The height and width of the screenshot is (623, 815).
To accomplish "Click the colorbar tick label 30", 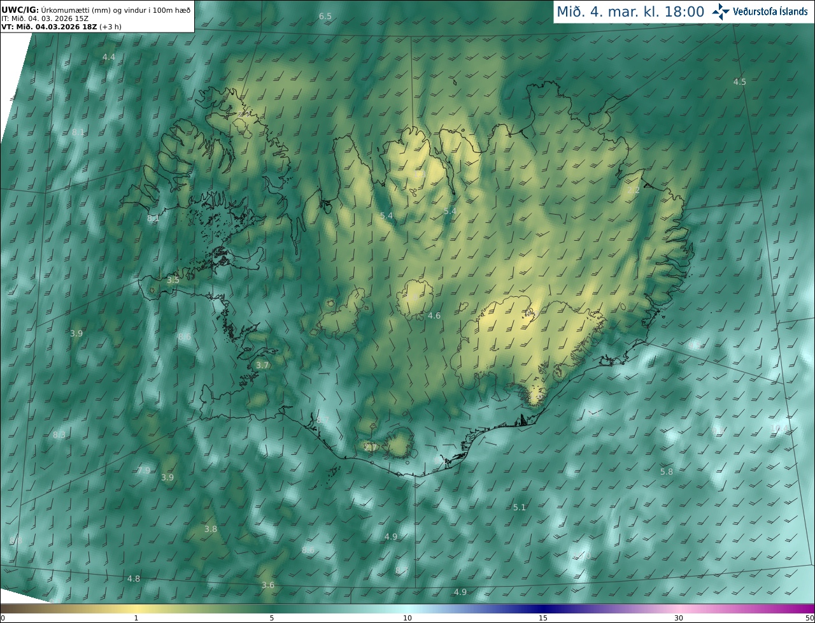I will [x=679, y=618].
